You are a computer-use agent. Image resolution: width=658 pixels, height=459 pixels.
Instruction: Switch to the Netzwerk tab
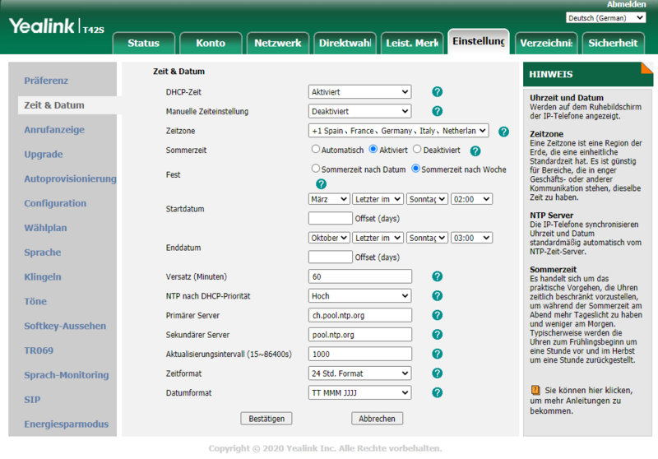click(278, 43)
